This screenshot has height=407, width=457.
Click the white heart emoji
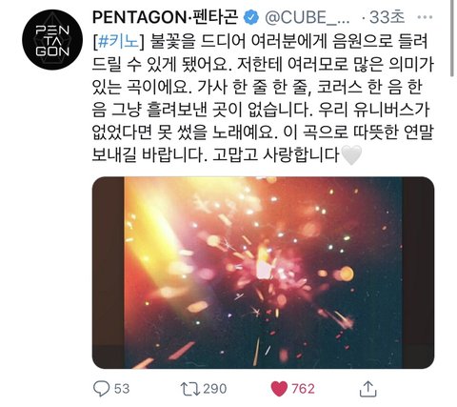[351, 154]
